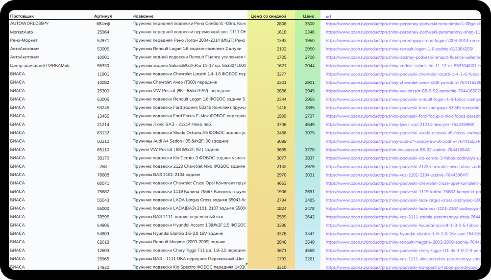Open the pruzhiny-chevrolet-aveo-t300-perednie link

pyautogui.click(x=403, y=83)
